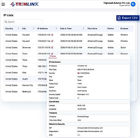Click the Longitude value
140x138 pixels.
click(82, 109)
